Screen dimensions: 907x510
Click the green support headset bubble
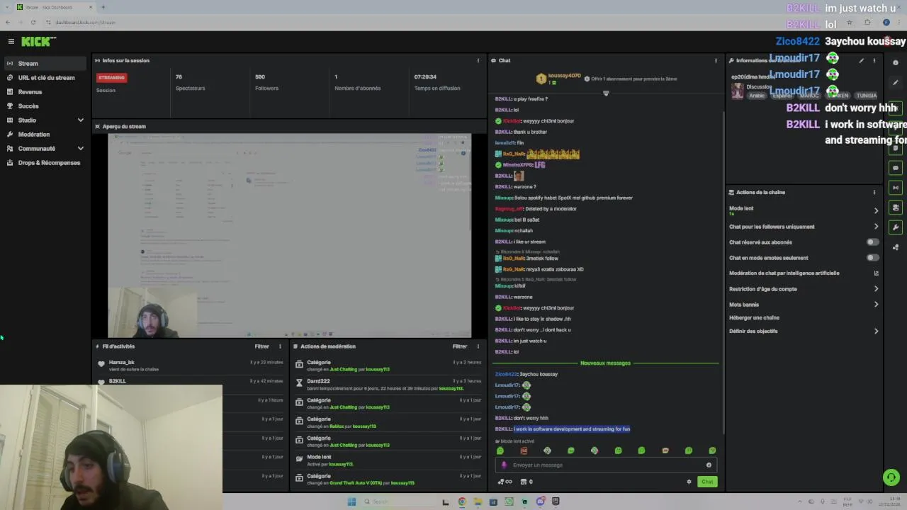(891, 477)
